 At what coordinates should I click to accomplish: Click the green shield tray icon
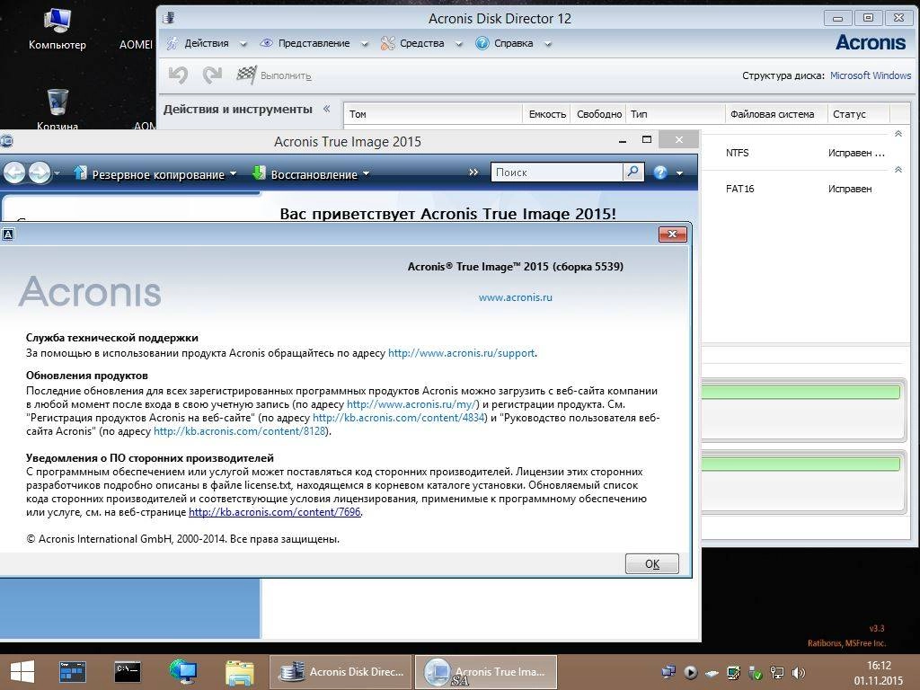[x=756, y=672]
